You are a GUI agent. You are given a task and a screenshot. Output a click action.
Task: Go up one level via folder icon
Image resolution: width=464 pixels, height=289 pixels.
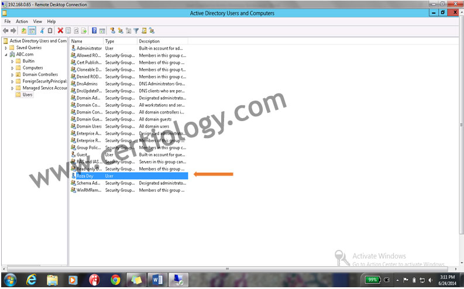[x=23, y=31]
